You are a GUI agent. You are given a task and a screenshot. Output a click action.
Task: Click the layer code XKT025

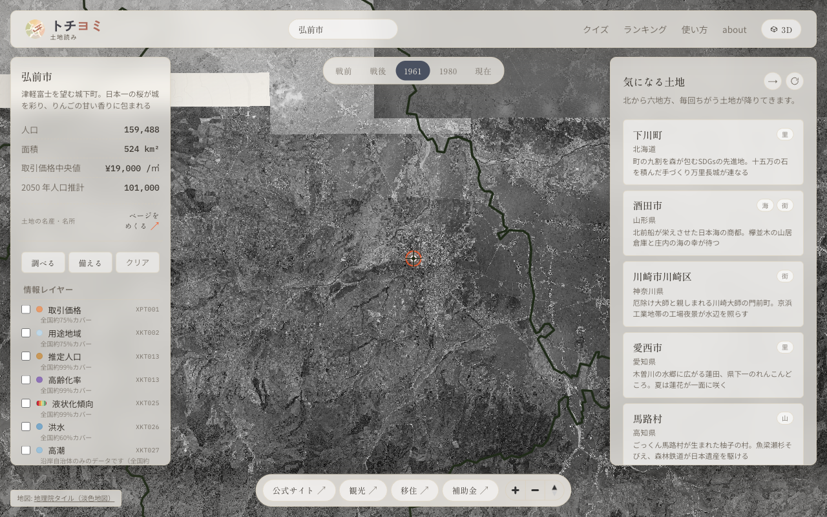[147, 403]
